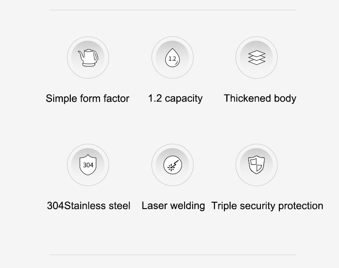Select the '304Stainless steel' label
The width and height of the screenshot is (339, 268).
click(x=89, y=206)
